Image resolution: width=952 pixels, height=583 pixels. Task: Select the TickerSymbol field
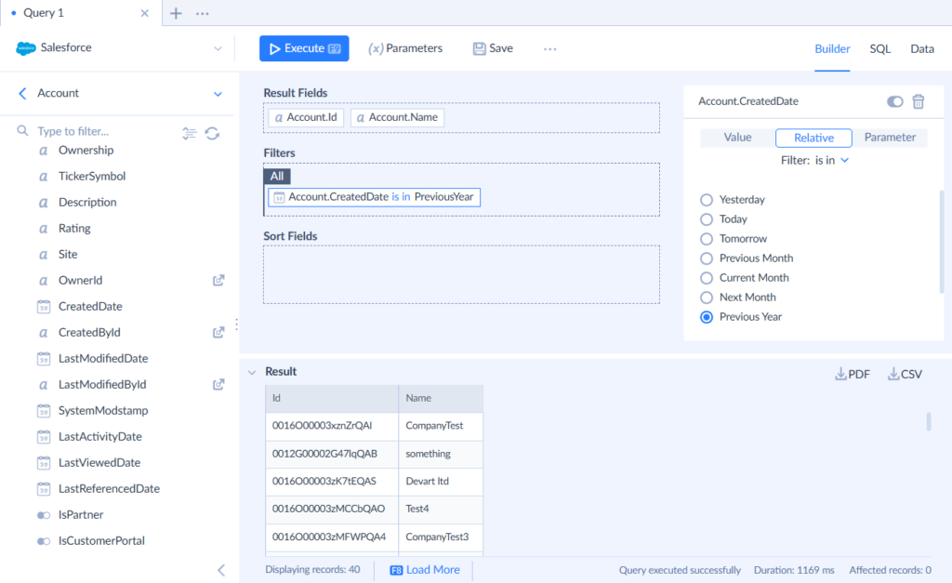click(92, 176)
